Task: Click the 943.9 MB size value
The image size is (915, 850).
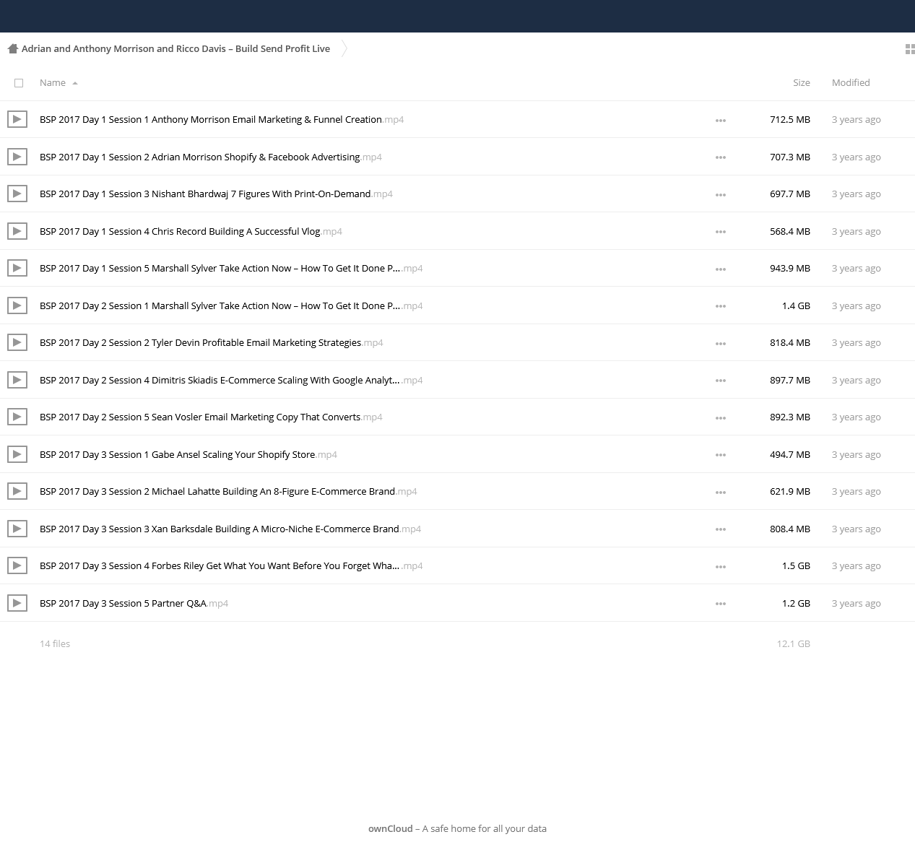Action: coord(790,269)
